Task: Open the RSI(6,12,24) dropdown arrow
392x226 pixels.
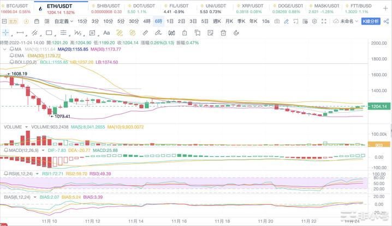Action: point(37,174)
